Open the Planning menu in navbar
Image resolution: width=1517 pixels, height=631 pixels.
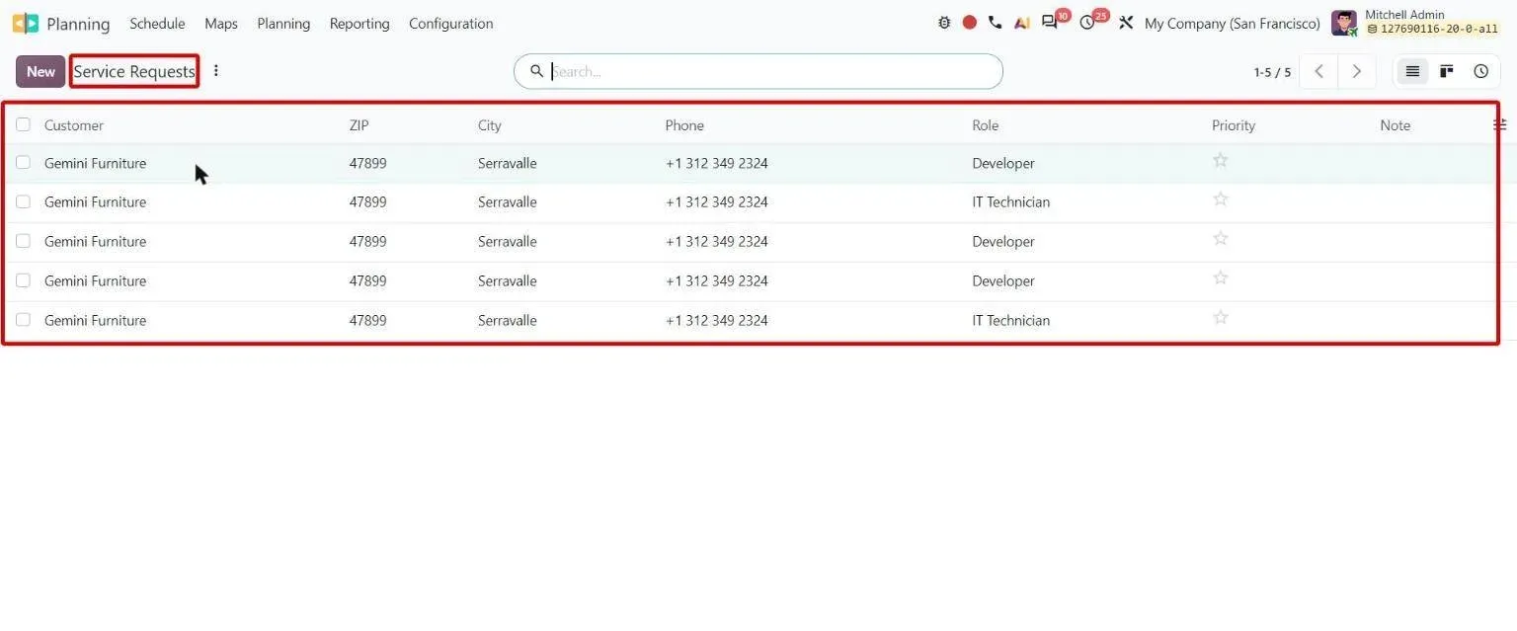click(283, 23)
